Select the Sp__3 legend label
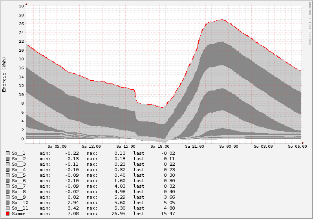 tap(18, 164)
